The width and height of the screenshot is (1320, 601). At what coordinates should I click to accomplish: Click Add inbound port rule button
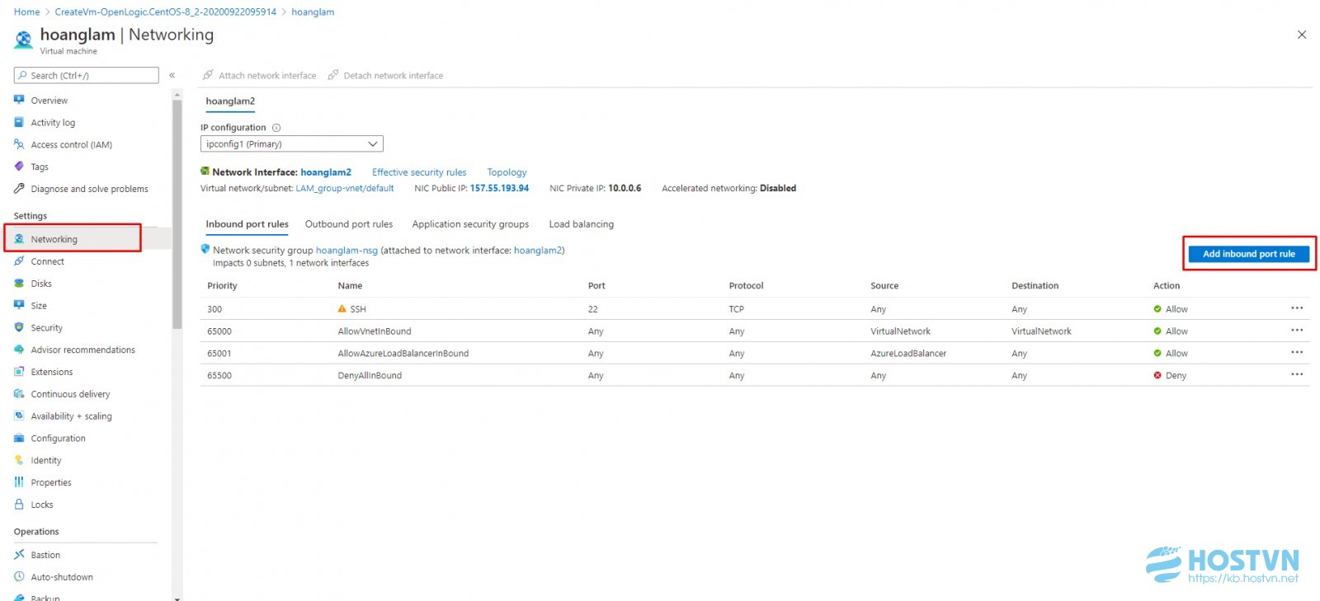[x=1248, y=254]
